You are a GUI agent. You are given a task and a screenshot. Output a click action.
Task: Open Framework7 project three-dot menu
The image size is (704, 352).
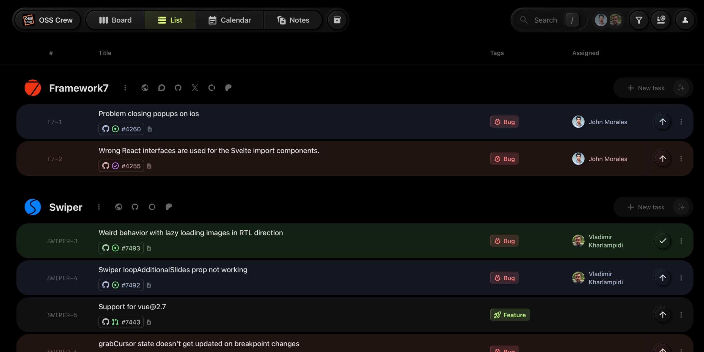[125, 88]
